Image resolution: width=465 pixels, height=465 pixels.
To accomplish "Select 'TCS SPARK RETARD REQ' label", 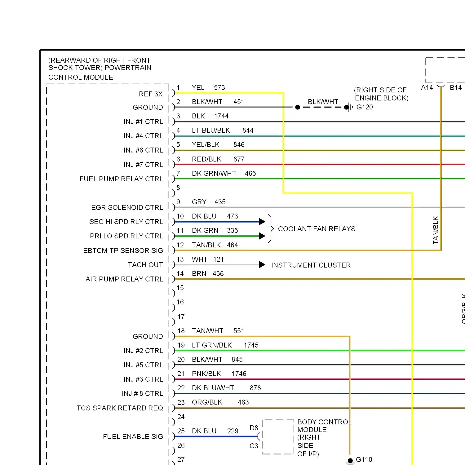I will pyautogui.click(x=120, y=408).
